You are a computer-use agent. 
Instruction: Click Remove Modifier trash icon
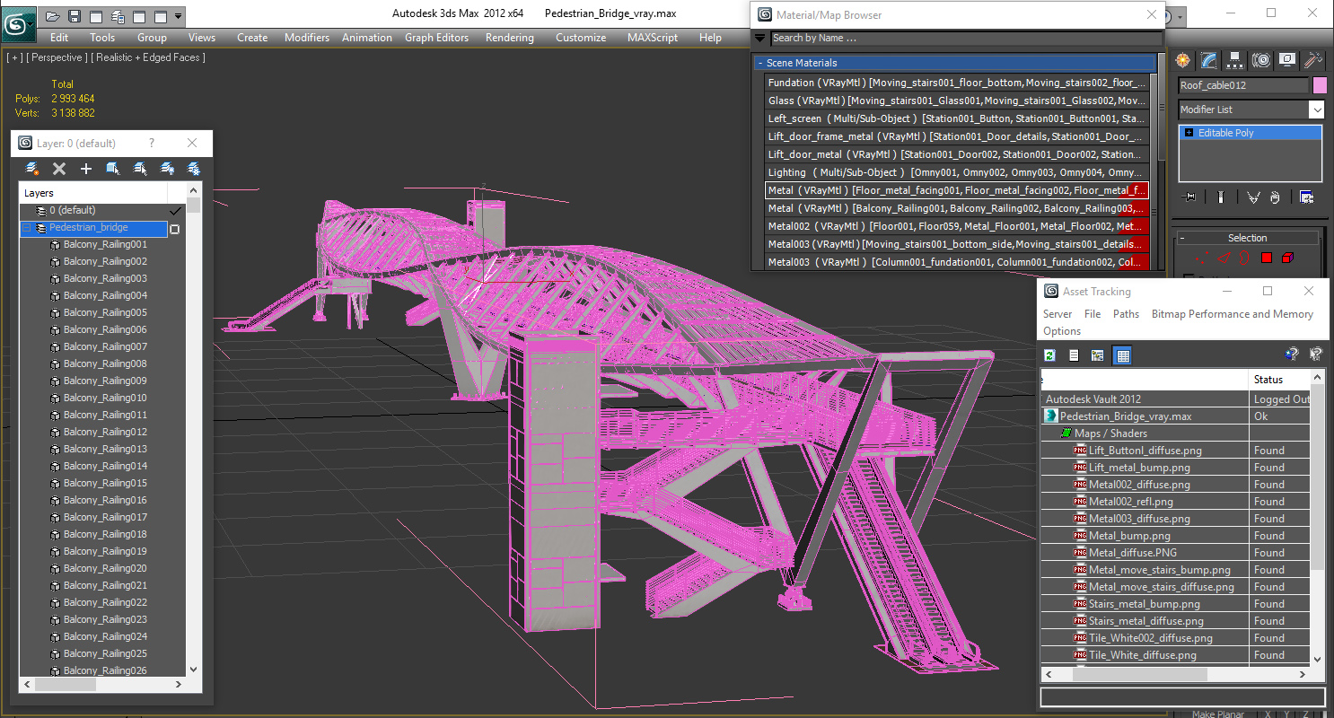1275,197
